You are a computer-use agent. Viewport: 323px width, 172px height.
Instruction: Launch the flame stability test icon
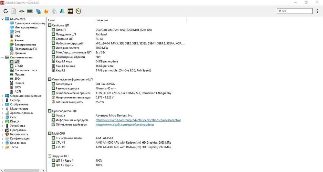[x=46, y=11]
